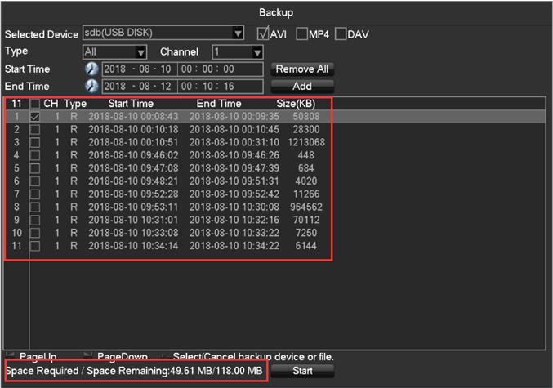Image resolution: width=553 pixels, height=388 pixels.
Task: Open the Selected Device dropdown
Action: (x=238, y=33)
